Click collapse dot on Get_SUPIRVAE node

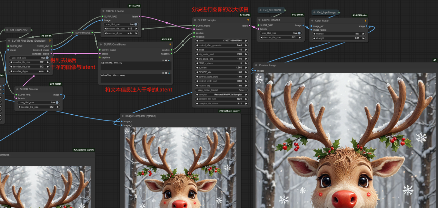(260, 10)
